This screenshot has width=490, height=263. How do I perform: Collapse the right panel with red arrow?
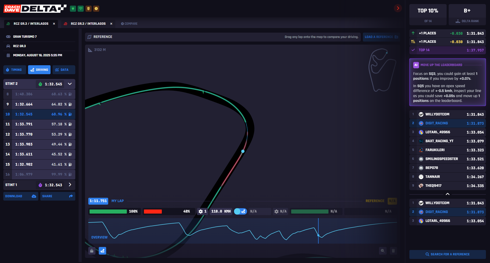[x=398, y=8]
